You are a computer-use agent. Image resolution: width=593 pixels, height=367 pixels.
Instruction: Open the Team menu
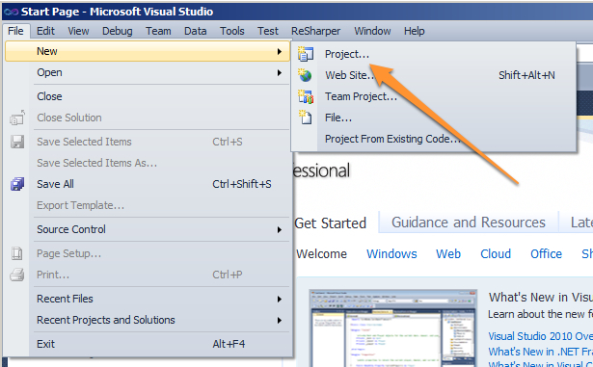click(x=158, y=31)
